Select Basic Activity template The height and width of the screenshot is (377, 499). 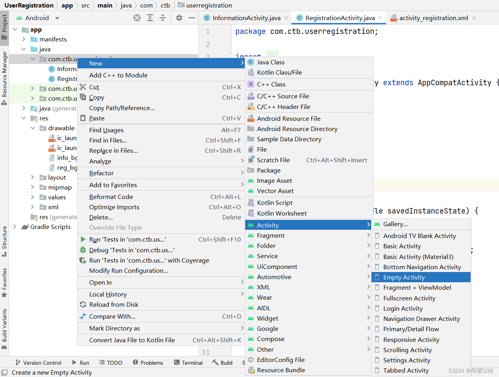tap(421, 246)
